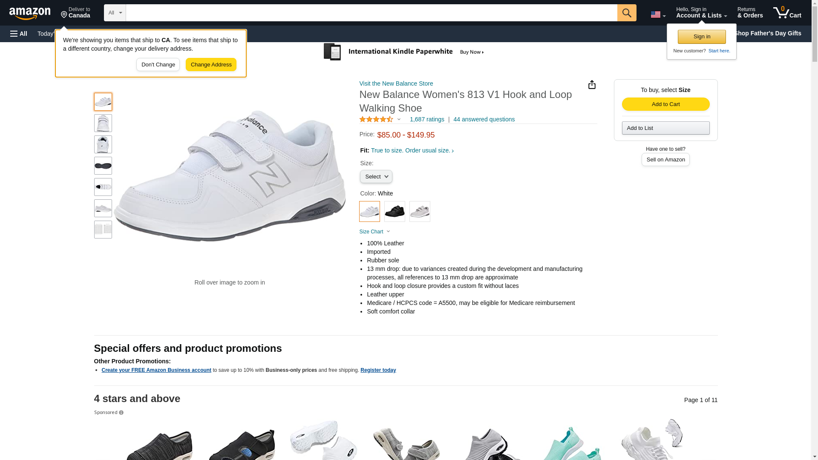The height and width of the screenshot is (460, 818).
Task: Choose the grey color shoe swatch
Action: pyautogui.click(x=420, y=211)
